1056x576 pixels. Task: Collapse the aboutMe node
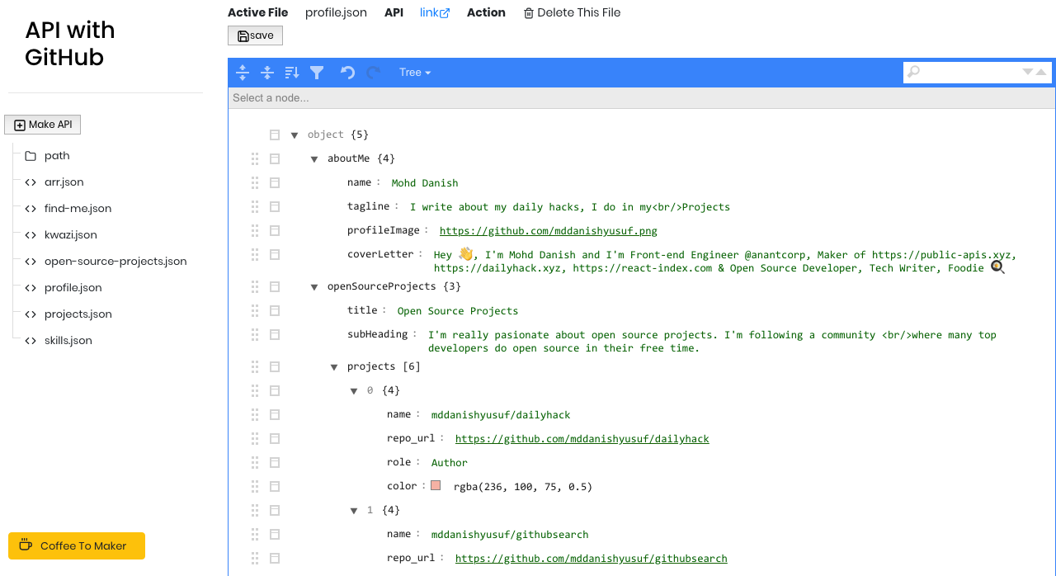(x=314, y=158)
